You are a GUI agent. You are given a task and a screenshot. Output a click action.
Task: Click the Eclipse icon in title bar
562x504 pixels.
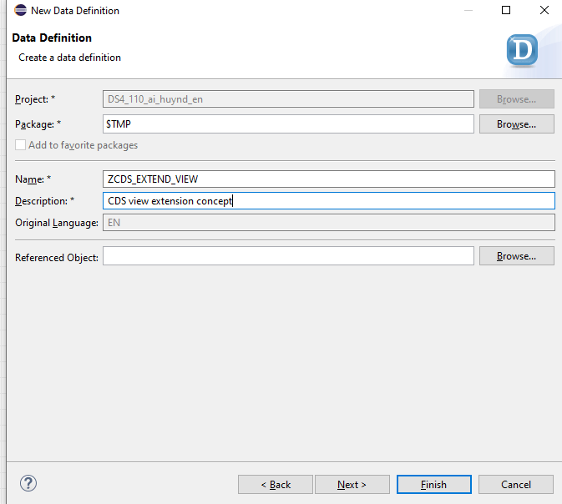20,11
